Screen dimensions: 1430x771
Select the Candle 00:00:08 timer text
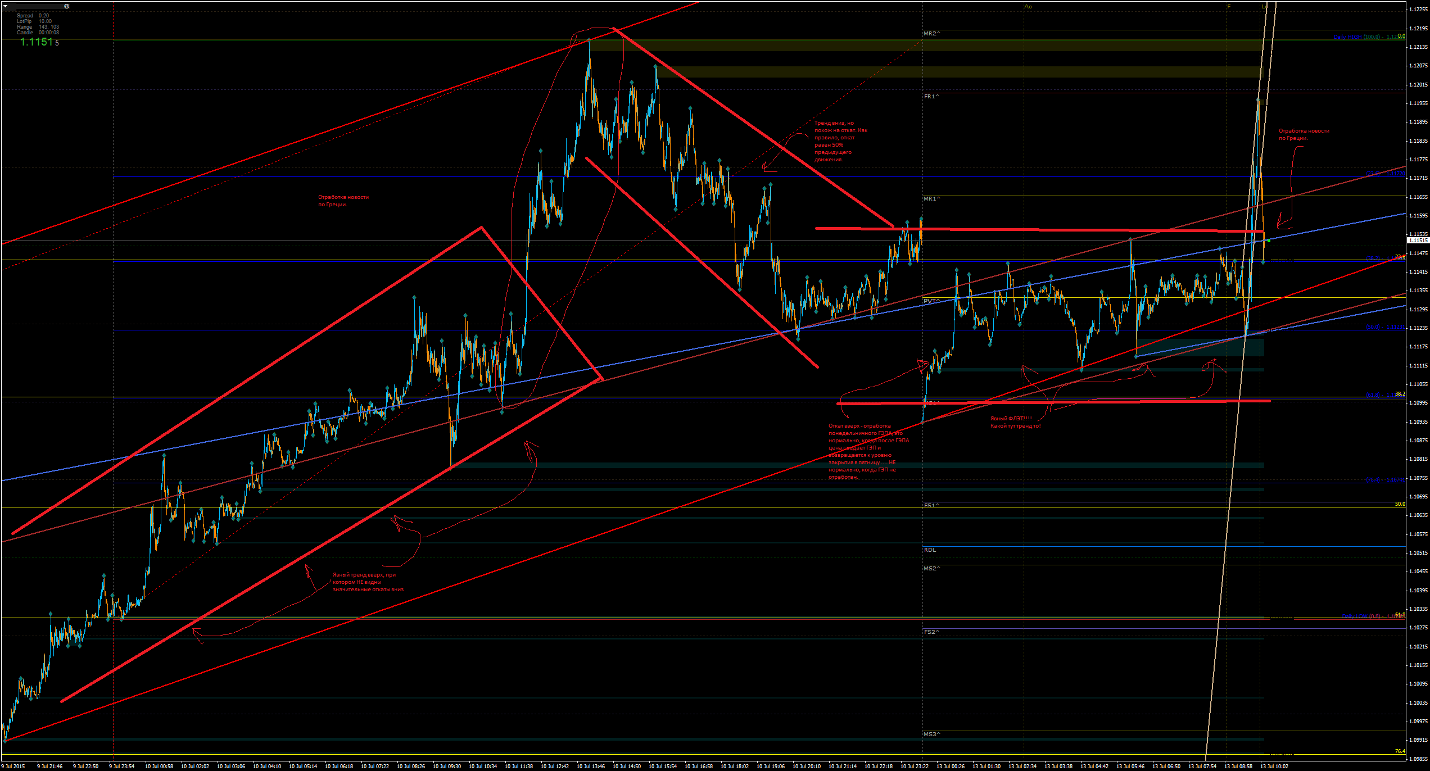coord(38,33)
